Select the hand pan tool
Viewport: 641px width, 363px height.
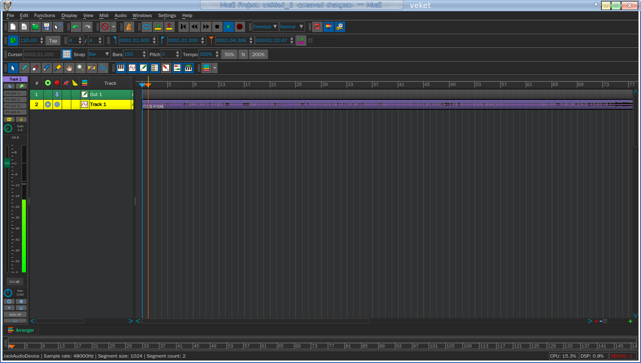tap(69, 68)
